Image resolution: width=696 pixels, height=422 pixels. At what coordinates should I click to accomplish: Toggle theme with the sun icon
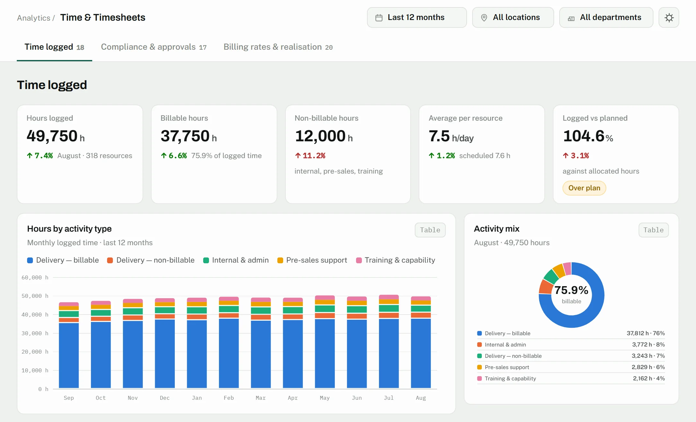click(x=669, y=17)
